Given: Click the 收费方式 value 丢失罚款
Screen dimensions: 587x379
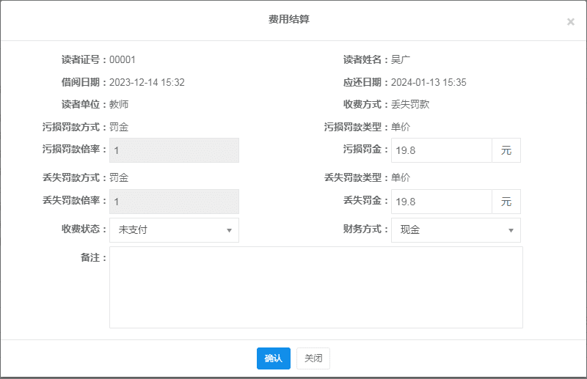Looking at the screenshot, I should [410, 104].
